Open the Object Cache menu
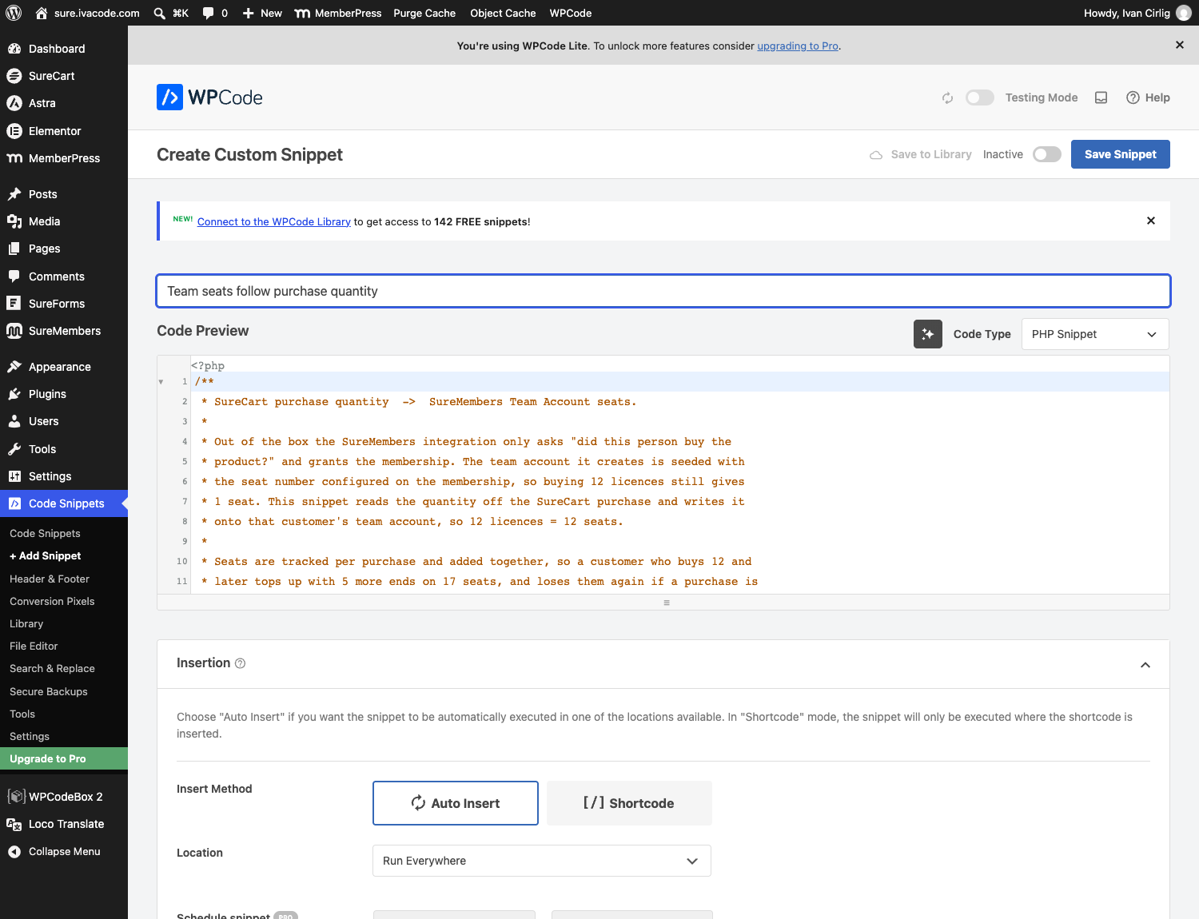Viewport: 1199px width, 919px height. pos(503,13)
